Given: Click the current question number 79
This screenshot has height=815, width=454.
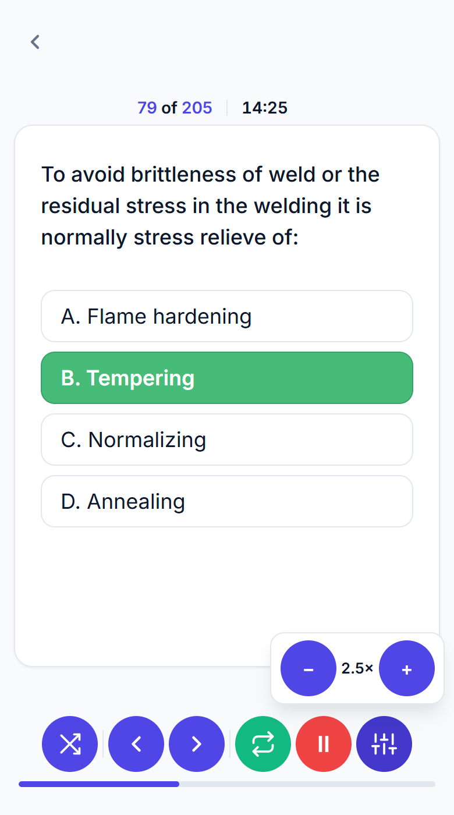Looking at the screenshot, I should tap(147, 108).
